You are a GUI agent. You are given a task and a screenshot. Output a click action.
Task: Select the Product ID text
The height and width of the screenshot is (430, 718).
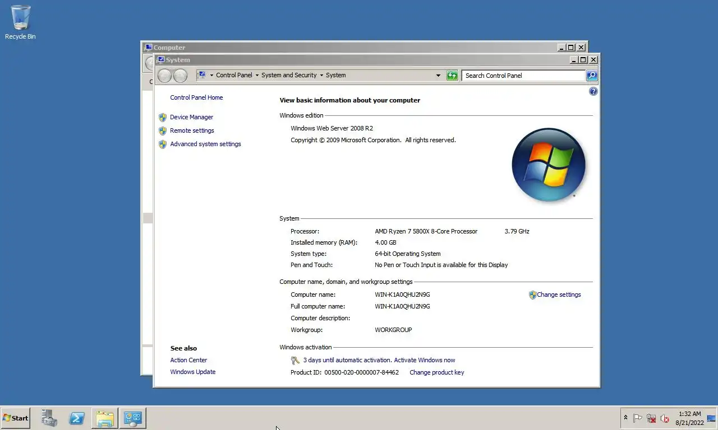tap(344, 372)
